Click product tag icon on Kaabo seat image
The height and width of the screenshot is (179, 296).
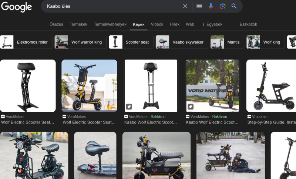point(129,107)
